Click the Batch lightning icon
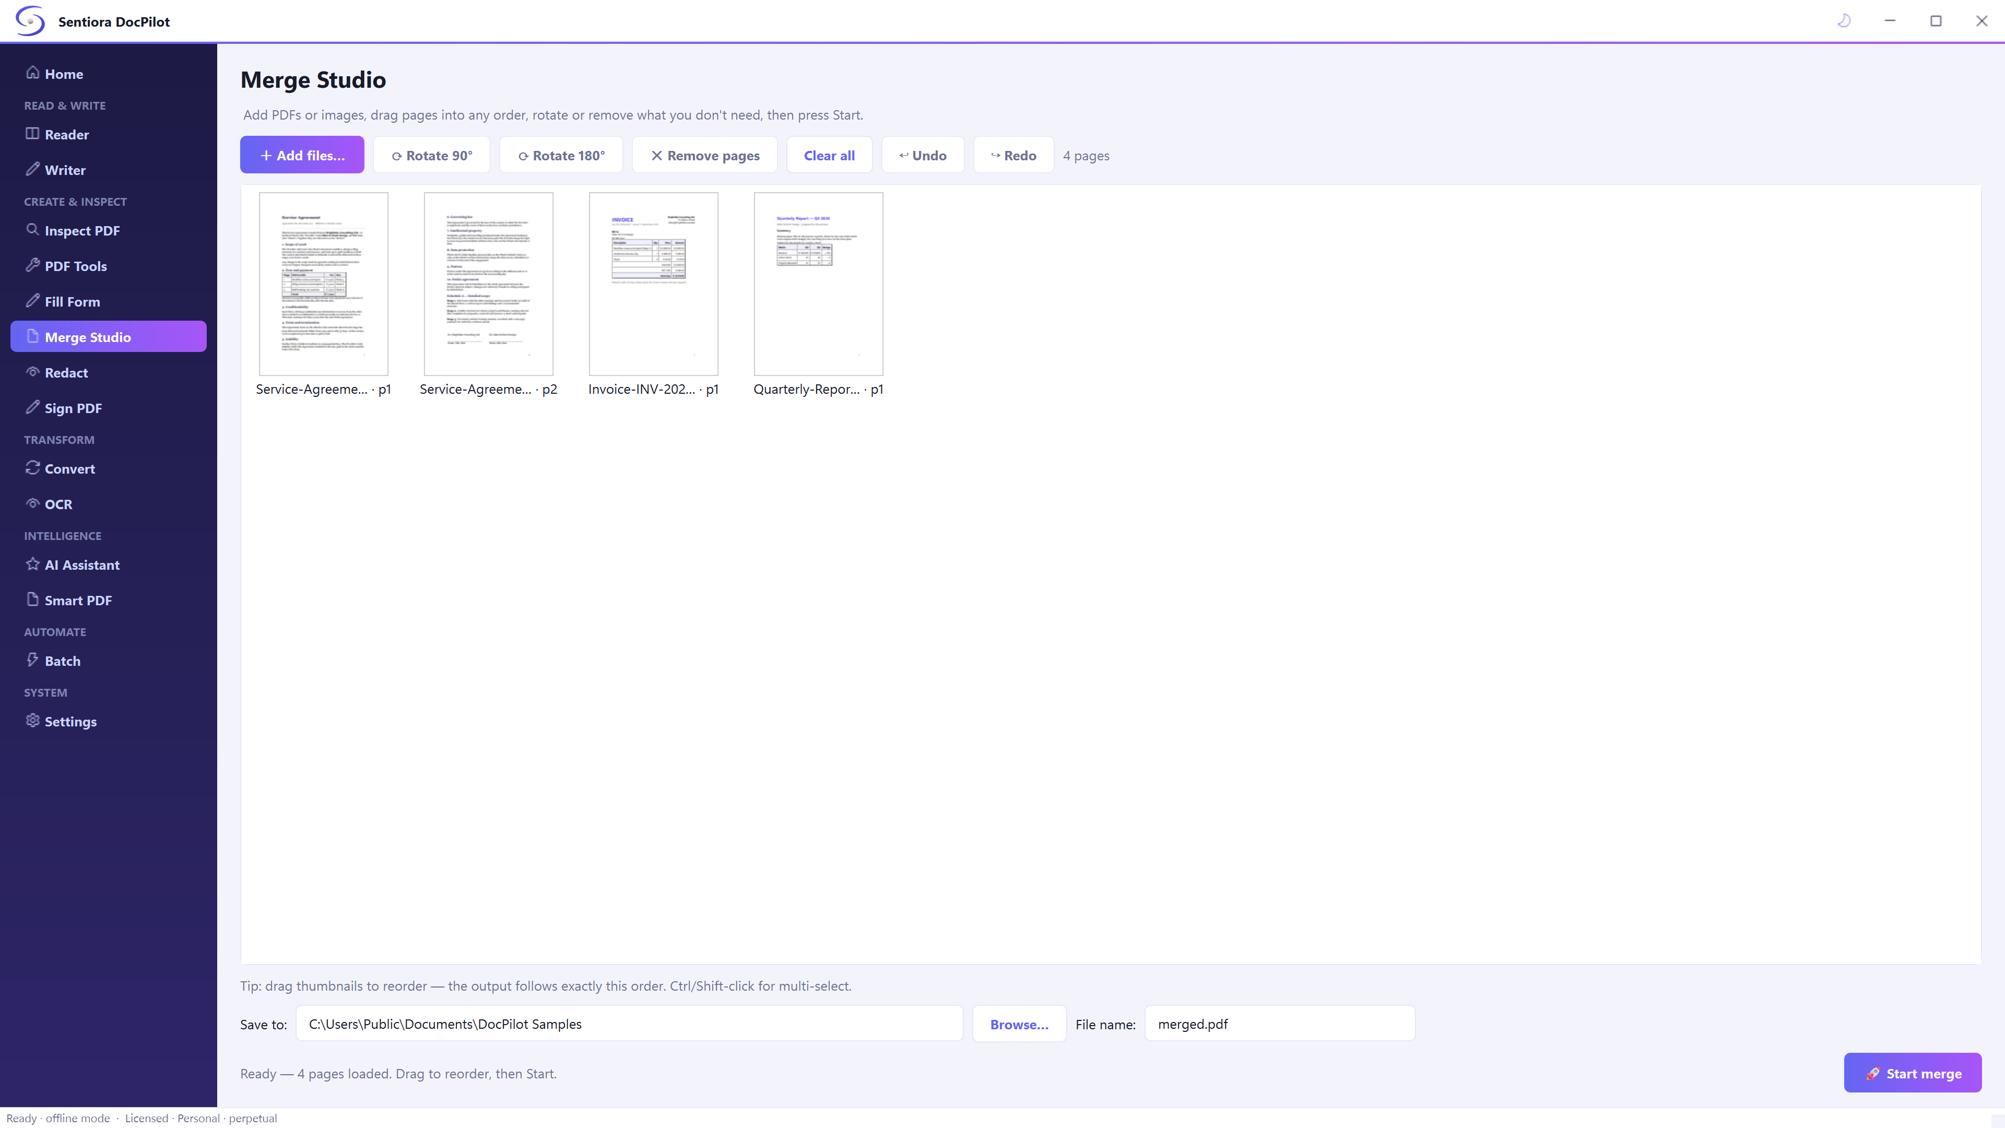 point(33,660)
